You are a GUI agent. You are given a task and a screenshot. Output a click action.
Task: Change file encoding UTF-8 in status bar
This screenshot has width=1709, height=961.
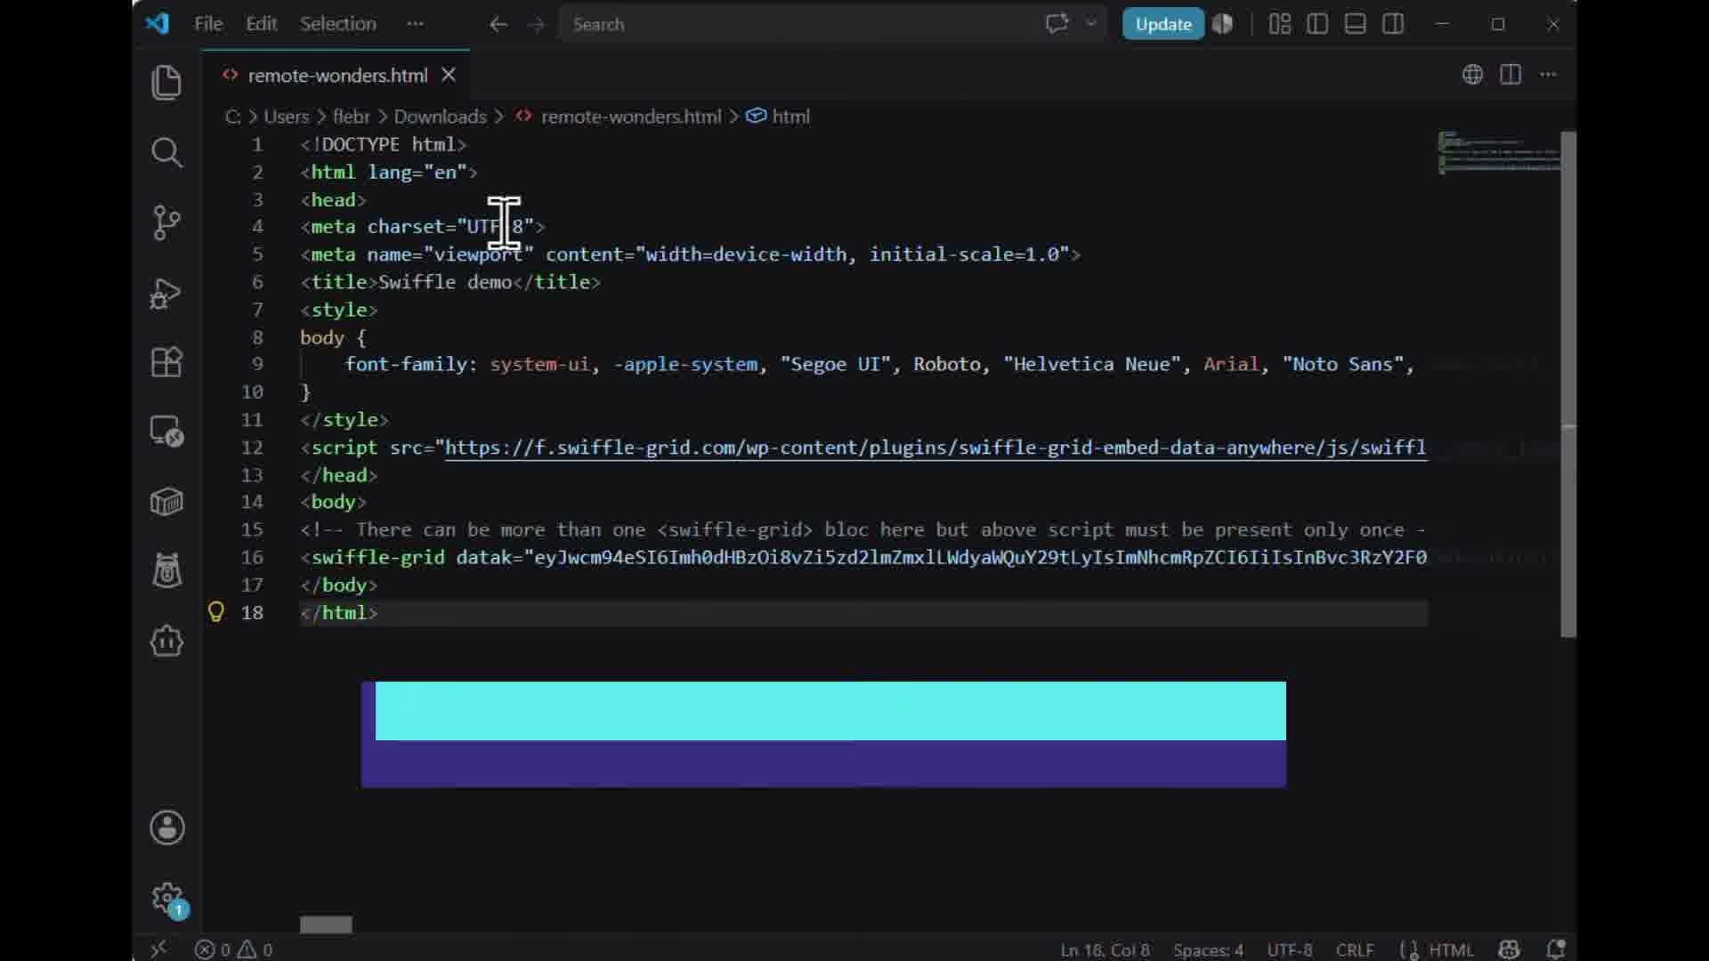pos(1290,950)
